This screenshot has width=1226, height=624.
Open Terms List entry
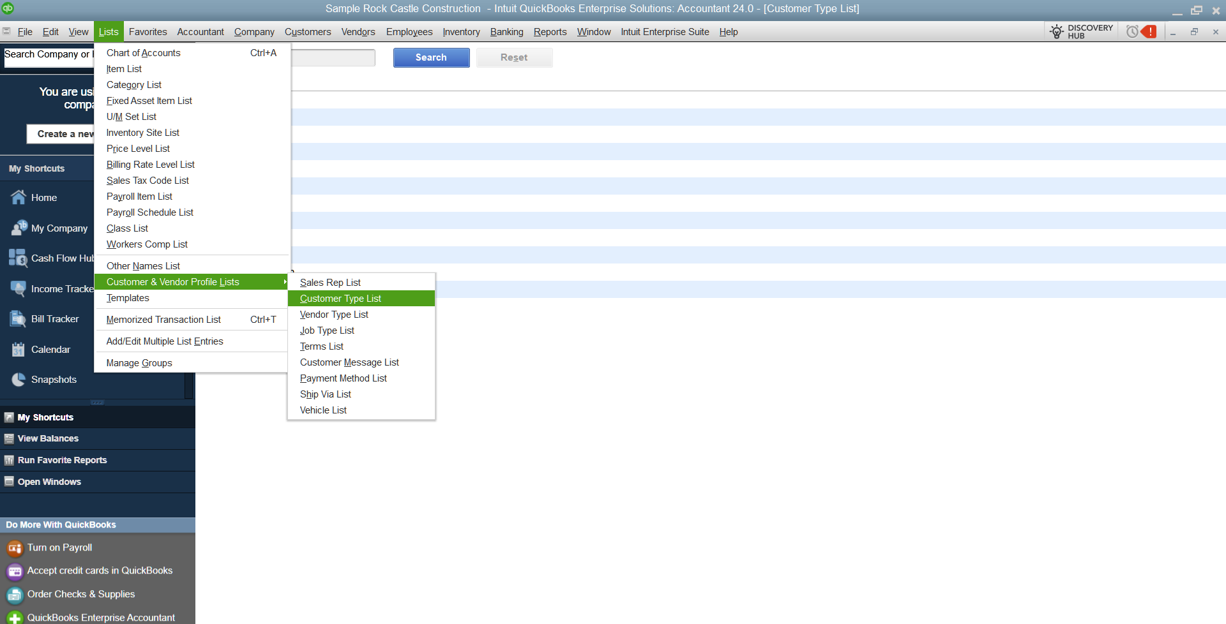(361, 346)
